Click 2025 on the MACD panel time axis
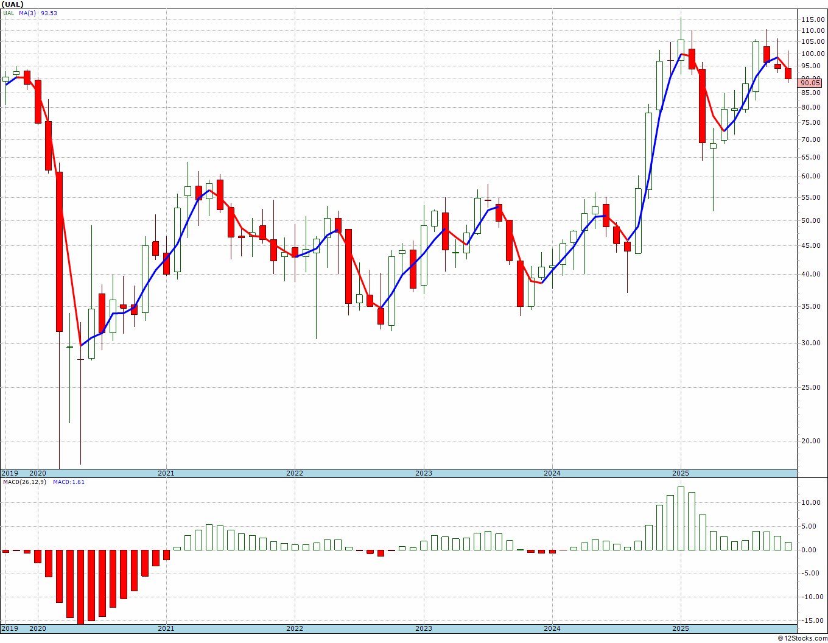828x643 pixels. (x=681, y=628)
